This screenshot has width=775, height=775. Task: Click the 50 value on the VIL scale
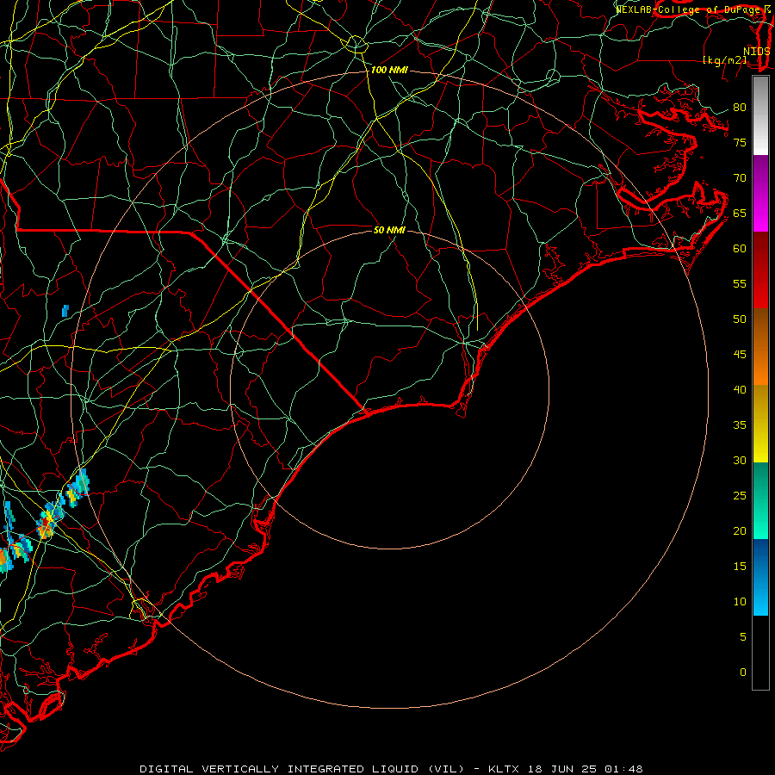[x=740, y=319]
